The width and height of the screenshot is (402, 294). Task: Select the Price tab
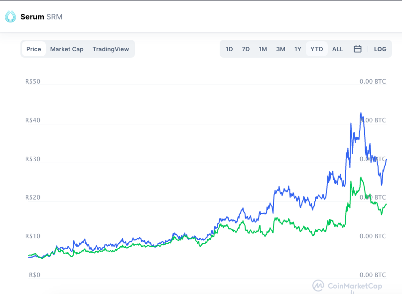[x=33, y=49]
